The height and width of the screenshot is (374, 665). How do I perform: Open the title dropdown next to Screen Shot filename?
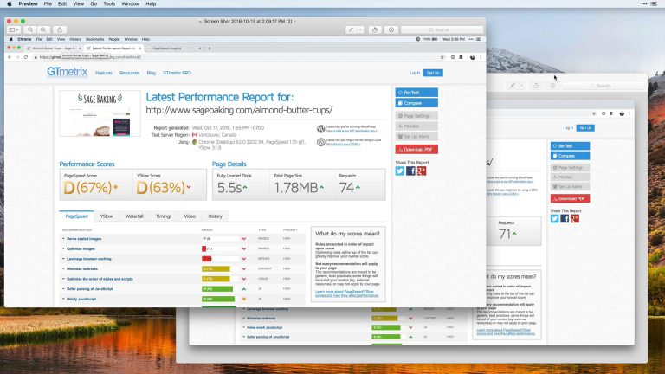(295, 21)
